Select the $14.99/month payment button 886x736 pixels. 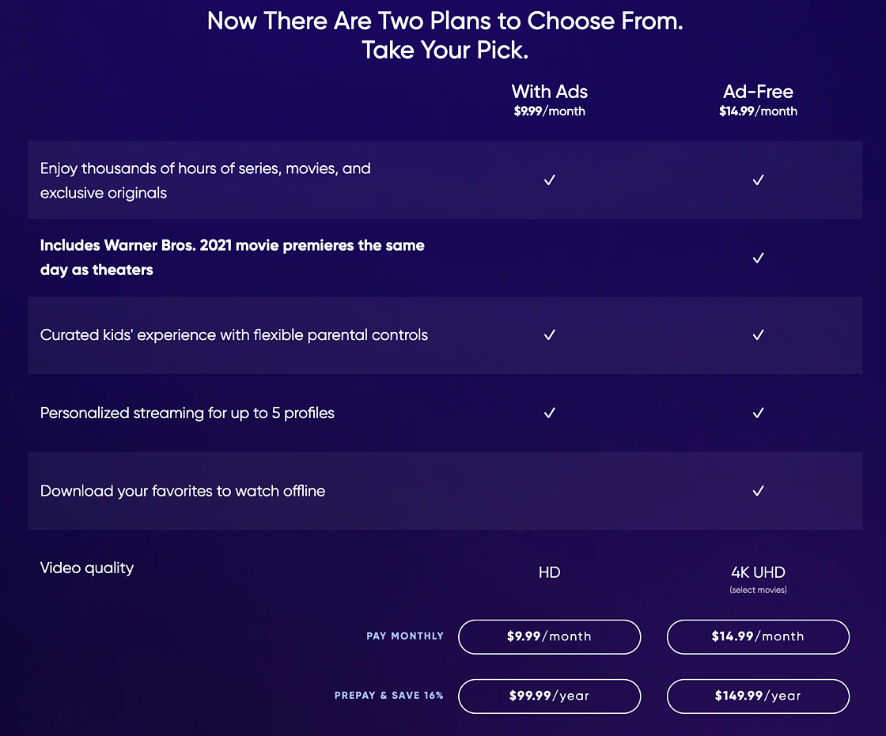[758, 636]
